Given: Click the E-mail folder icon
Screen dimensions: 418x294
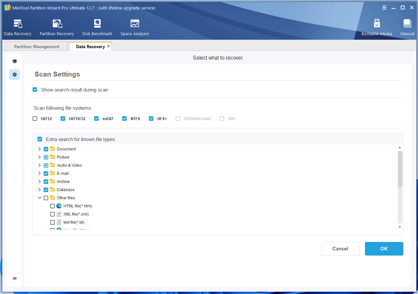Looking at the screenshot, I should point(52,173).
